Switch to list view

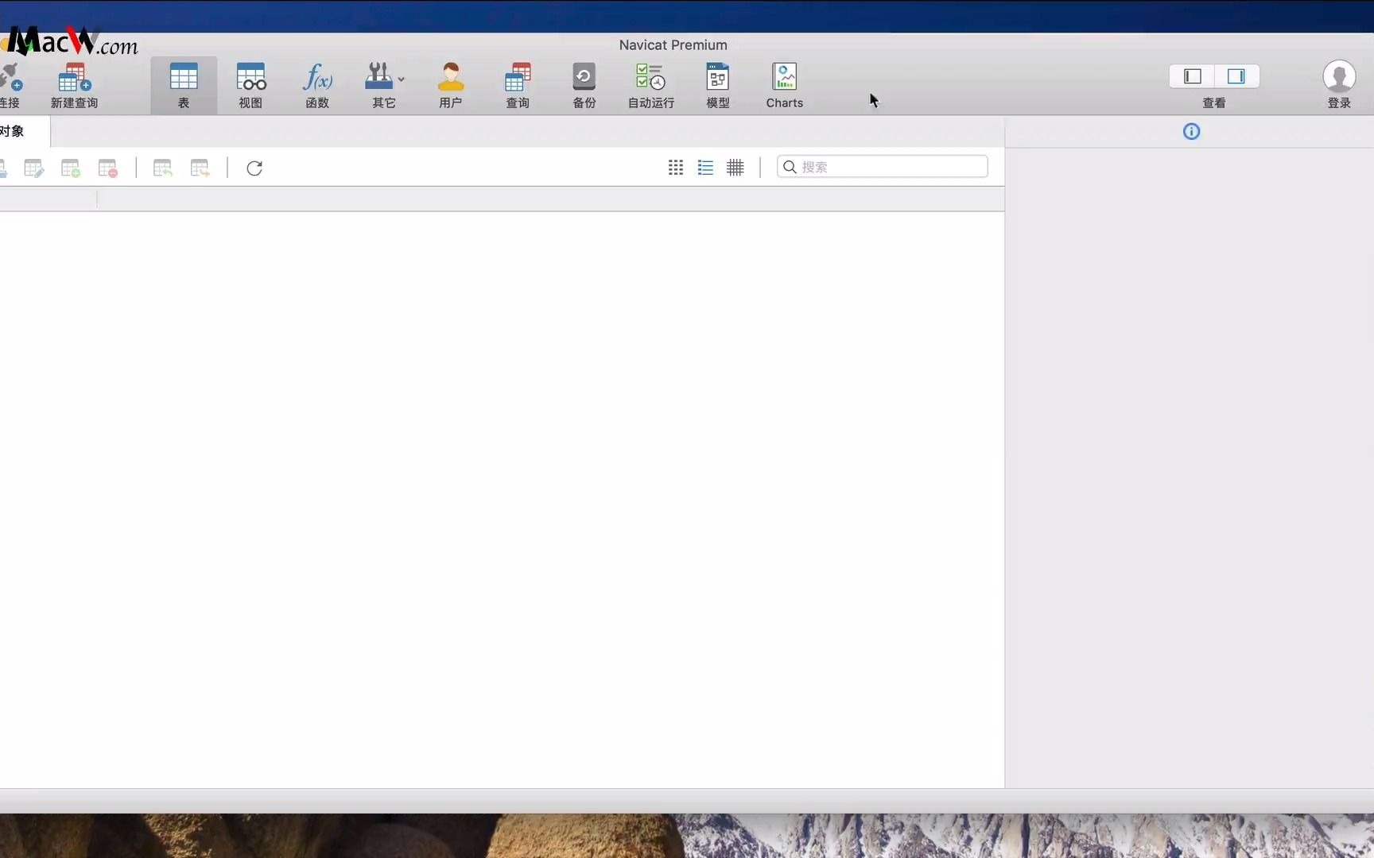[x=705, y=168]
